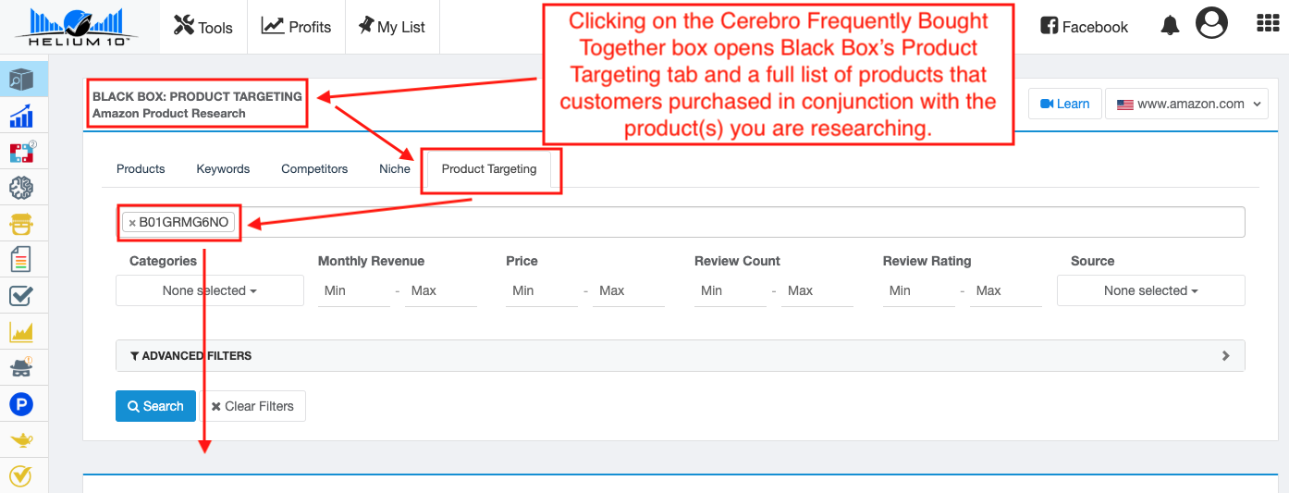Switch to the Keywords tab
Image resolution: width=1289 pixels, height=493 pixels.
coord(223,169)
